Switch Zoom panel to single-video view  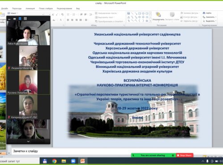click(x=14, y=19)
